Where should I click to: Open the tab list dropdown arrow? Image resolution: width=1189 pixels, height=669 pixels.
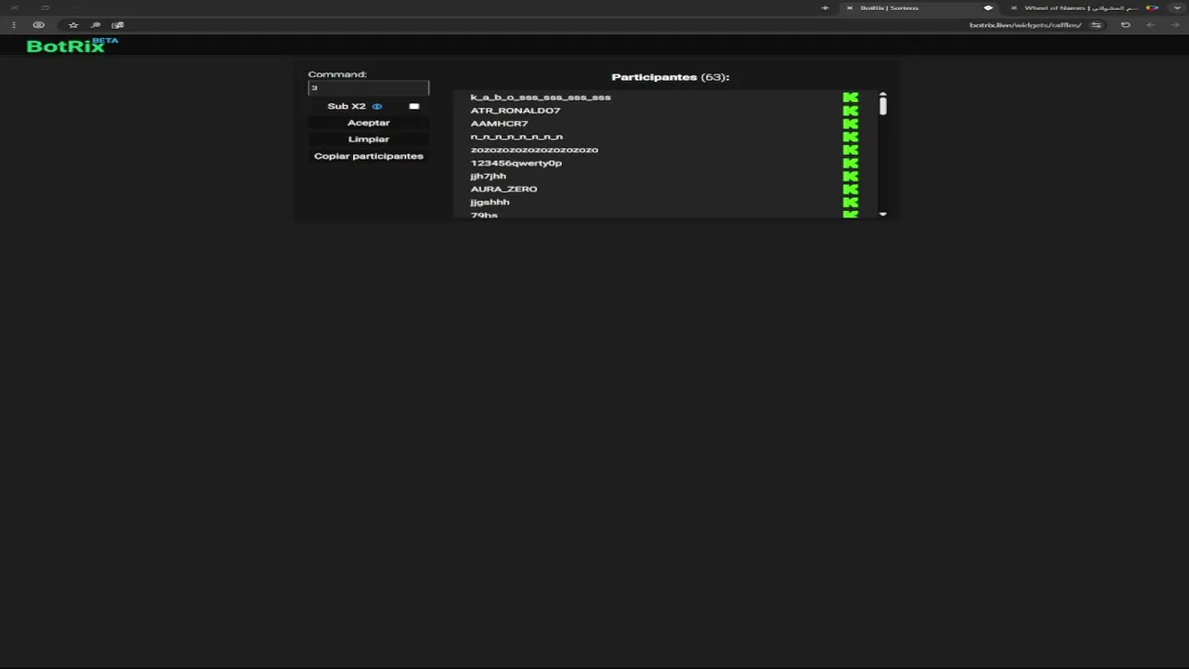[1177, 8]
